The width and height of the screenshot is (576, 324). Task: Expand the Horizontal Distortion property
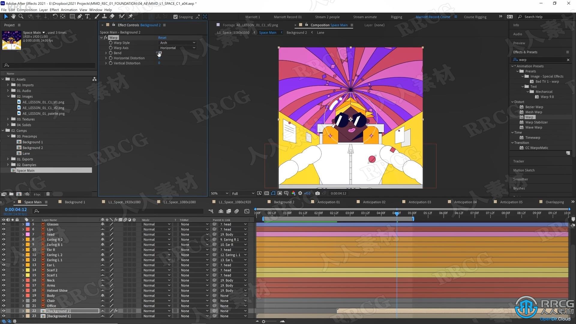tap(106, 58)
